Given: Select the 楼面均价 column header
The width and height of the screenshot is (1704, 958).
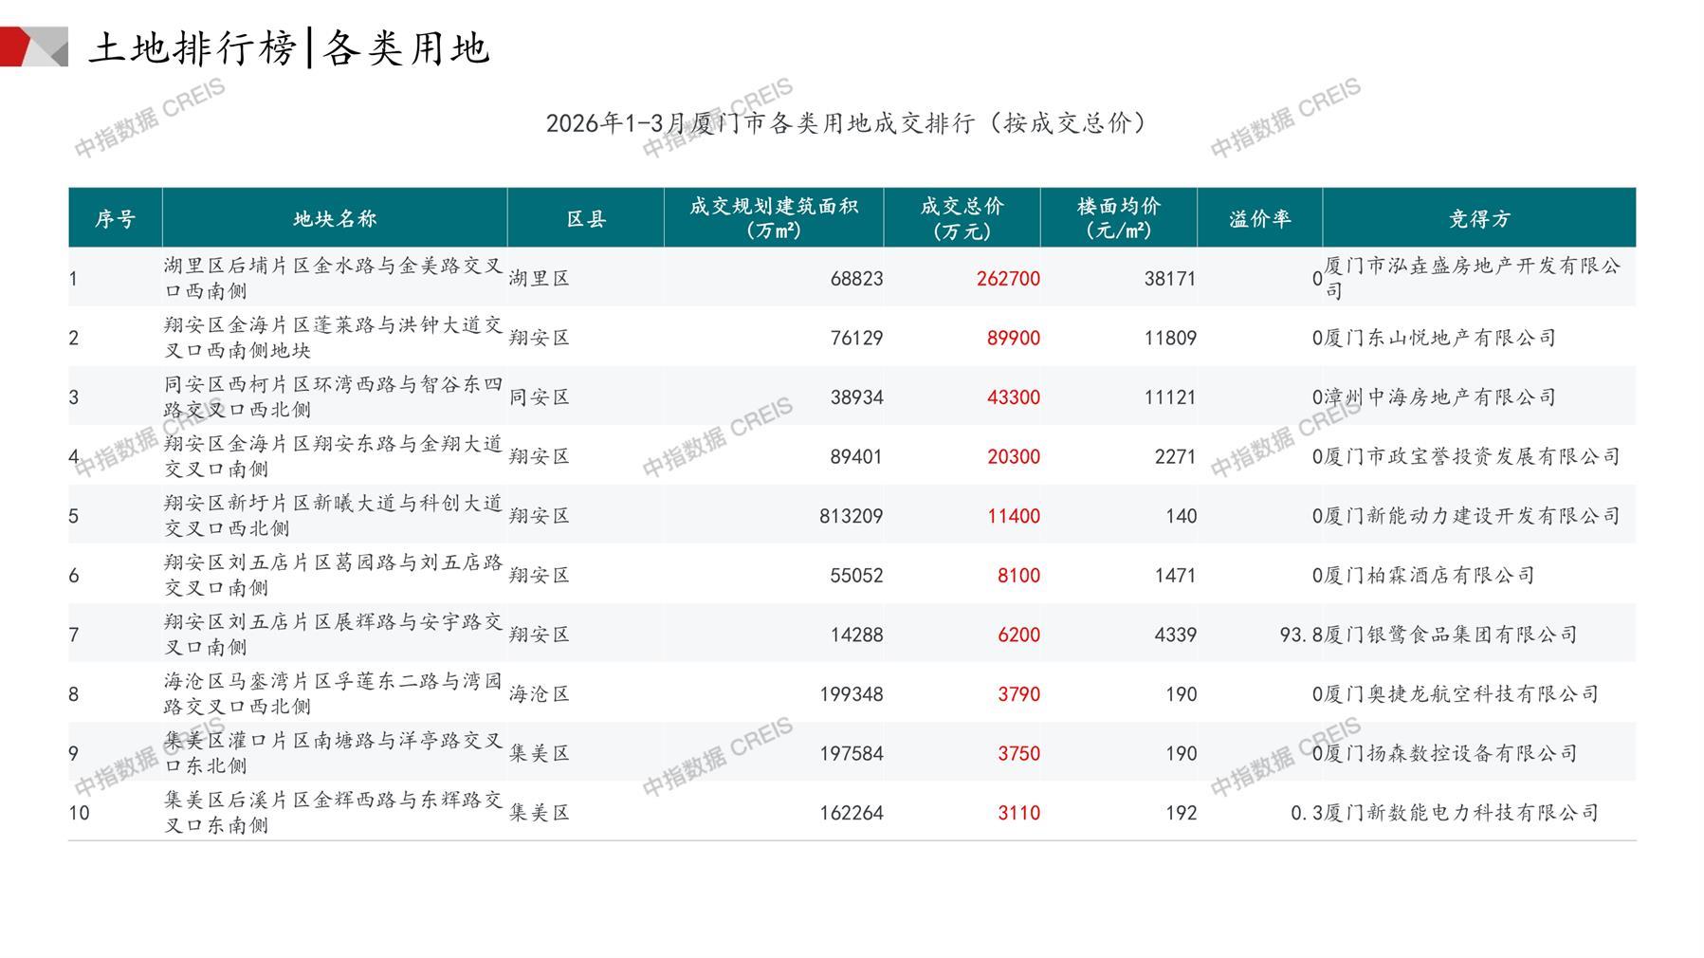Looking at the screenshot, I should pyautogui.click(x=1118, y=219).
